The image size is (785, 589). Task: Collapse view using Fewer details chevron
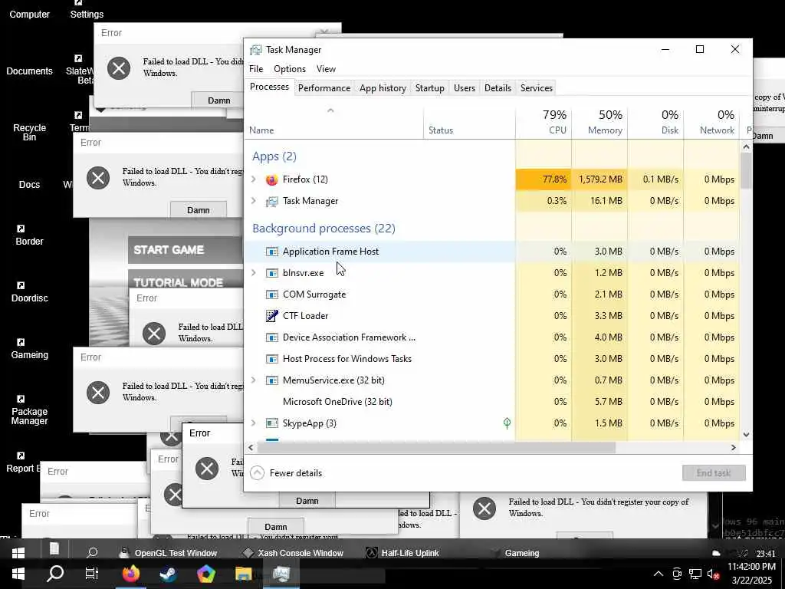coord(257,472)
